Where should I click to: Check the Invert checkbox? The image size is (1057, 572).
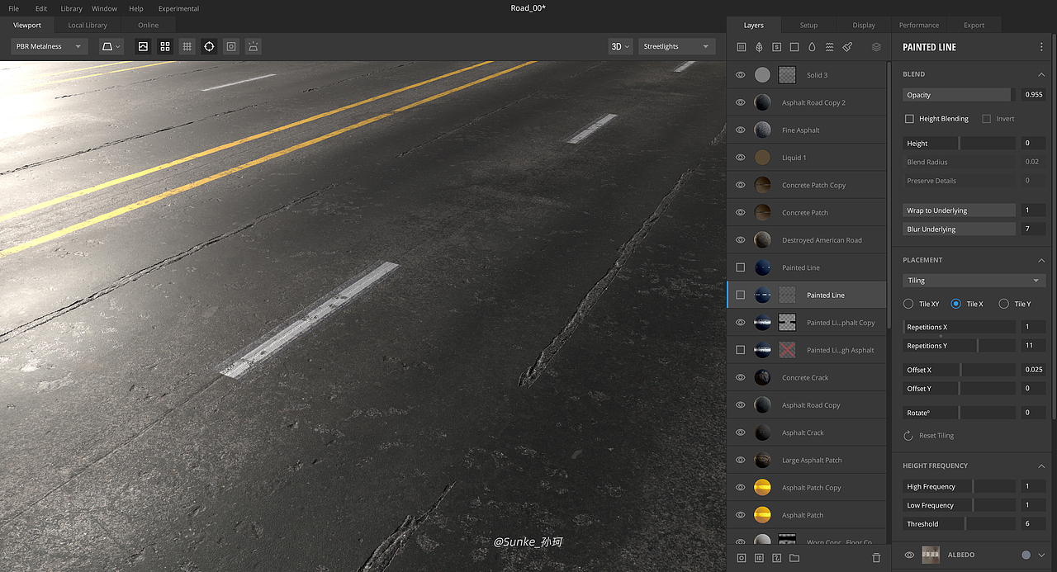click(x=986, y=119)
